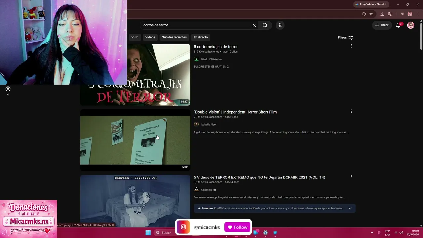Select the Subidas recientes filter chip

pos(174,37)
